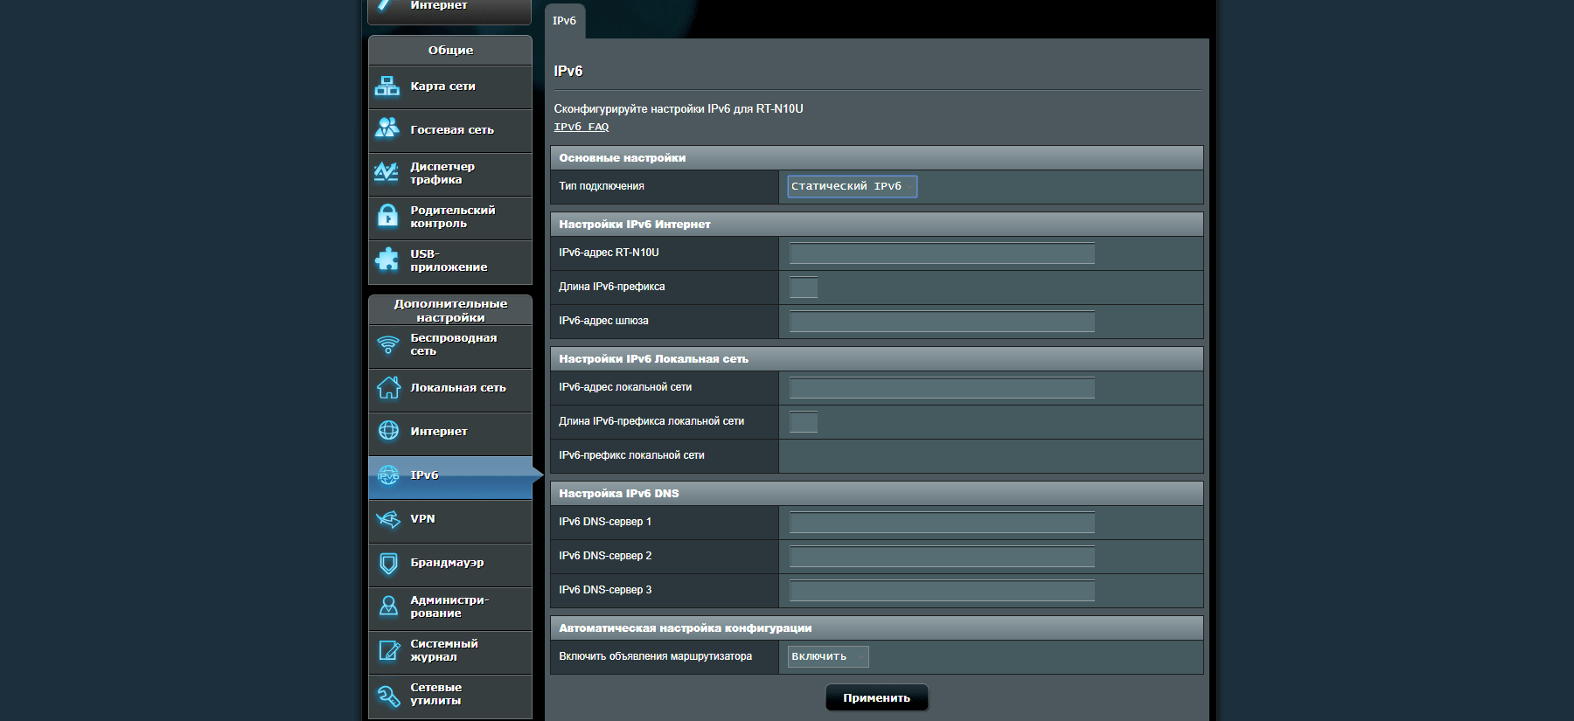The image size is (1574, 721).
Task: Click the Firewall shield icon (Брандмауэр)
Action: point(388,563)
